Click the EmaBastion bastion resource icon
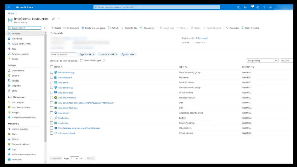 pyautogui.click(x=56, y=118)
